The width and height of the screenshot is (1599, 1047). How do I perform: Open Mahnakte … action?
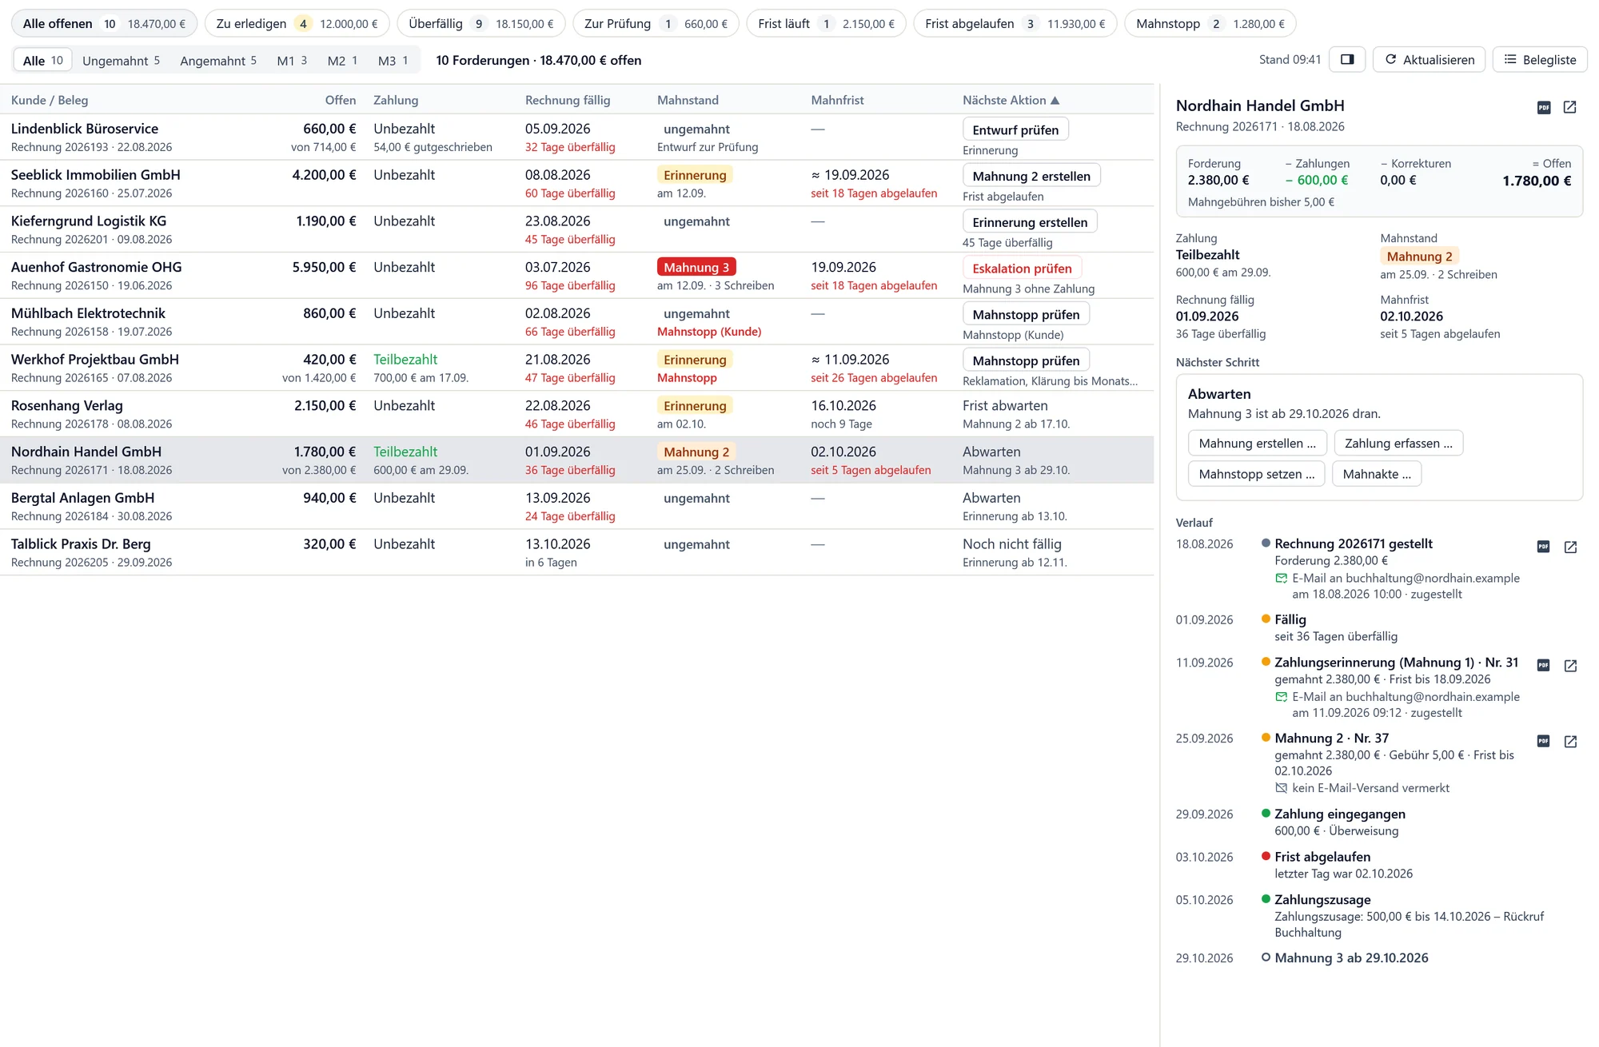click(x=1377, y=474)
